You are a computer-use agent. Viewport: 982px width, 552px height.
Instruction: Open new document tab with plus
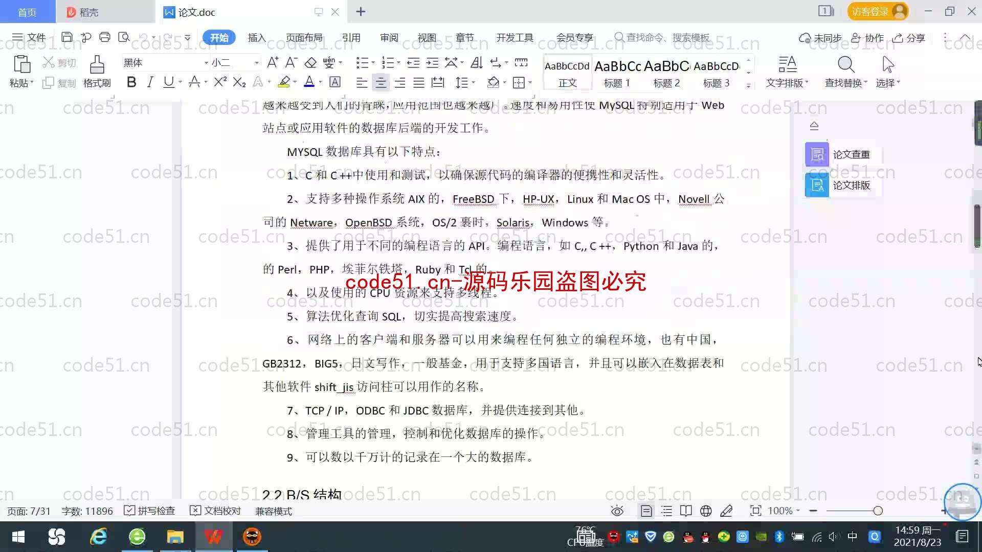click(361, 12)
